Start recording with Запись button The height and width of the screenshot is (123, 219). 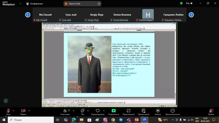[x=158, y=112]
